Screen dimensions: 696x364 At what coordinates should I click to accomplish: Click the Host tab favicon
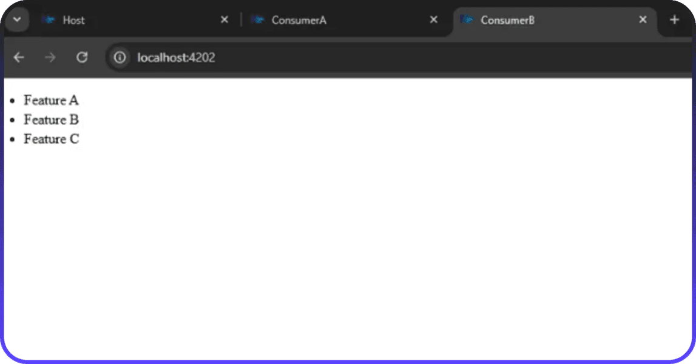(49, 20)
